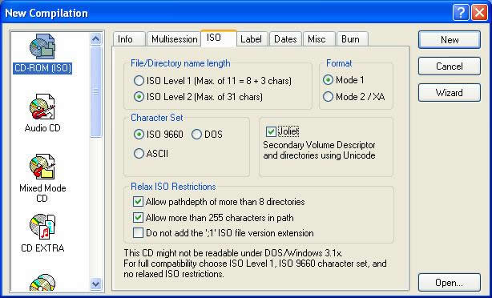Open the Label tab
This screenshot has height=298, width=492.
pyautogui.click(x=252, y=39)
